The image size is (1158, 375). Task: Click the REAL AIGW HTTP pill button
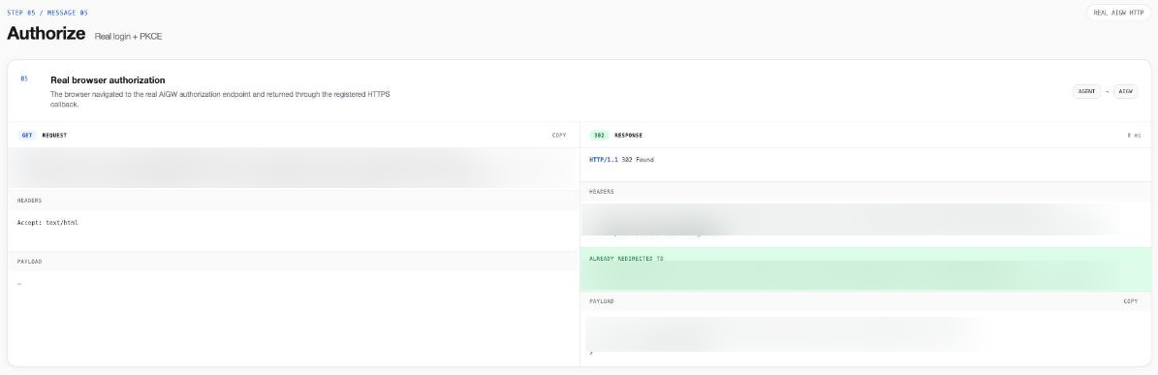tap(1118, 13)
